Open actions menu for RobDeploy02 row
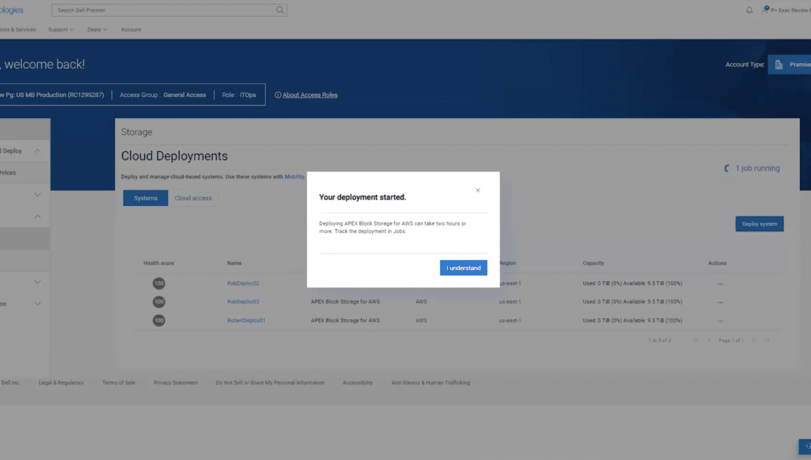This screenshot has height=460, width=811. pos(720,284)
